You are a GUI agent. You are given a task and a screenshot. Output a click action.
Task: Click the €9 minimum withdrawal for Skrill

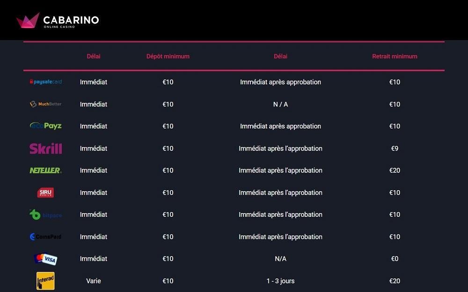click(x=395, y=149)
